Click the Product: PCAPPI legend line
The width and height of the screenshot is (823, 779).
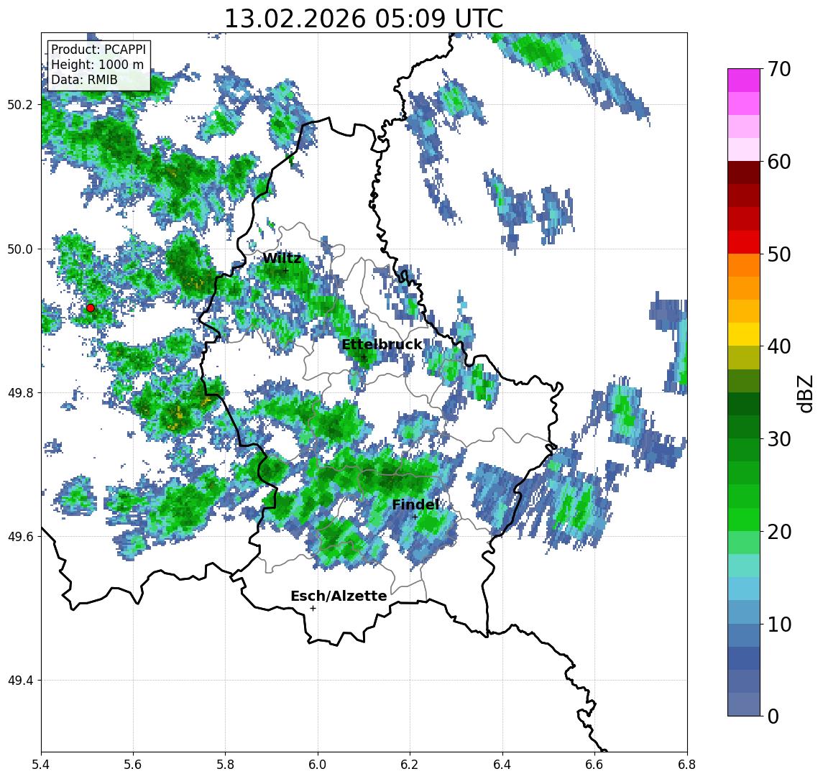pos(98,50)
